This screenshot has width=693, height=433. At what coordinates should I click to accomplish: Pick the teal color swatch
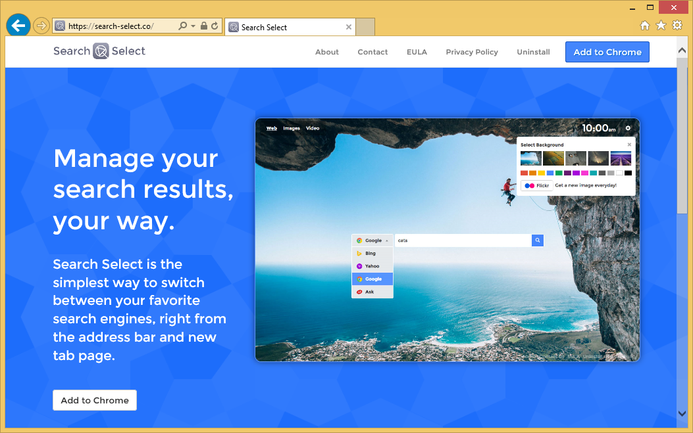click(594, 173)
